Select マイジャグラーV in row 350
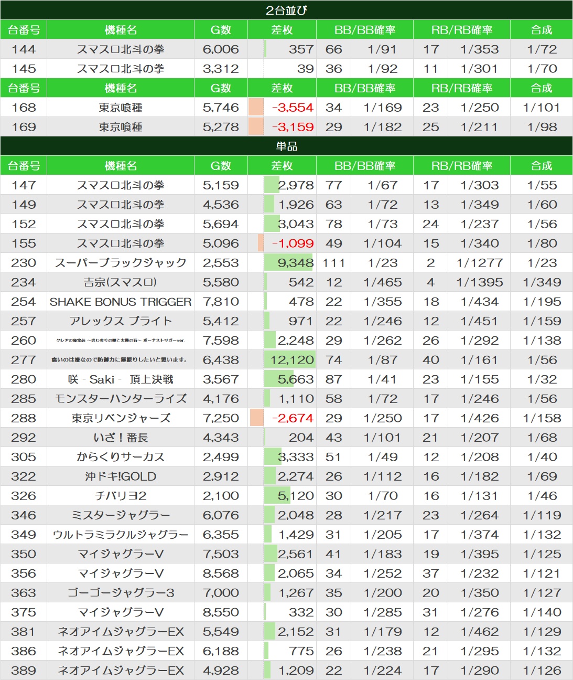 [x=121, y=554]
